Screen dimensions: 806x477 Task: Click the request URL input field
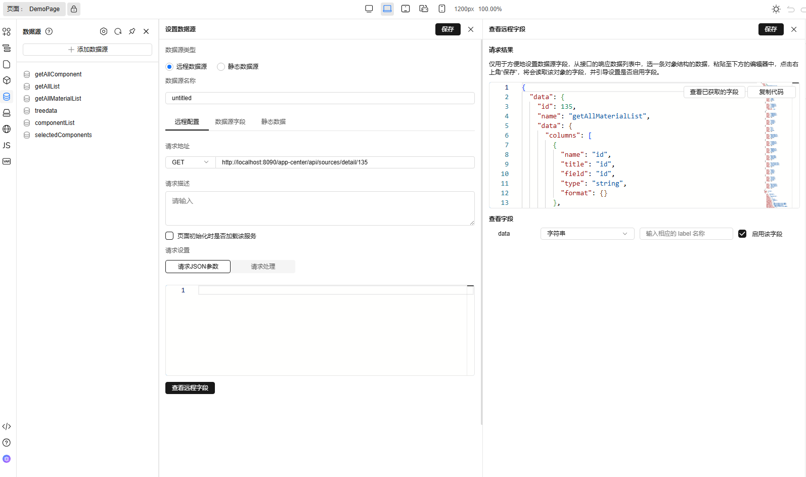[345, 162]
